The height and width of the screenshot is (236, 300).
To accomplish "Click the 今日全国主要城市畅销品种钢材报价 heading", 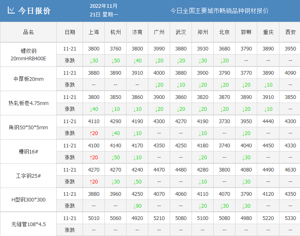I will click(x=219, y=11).
